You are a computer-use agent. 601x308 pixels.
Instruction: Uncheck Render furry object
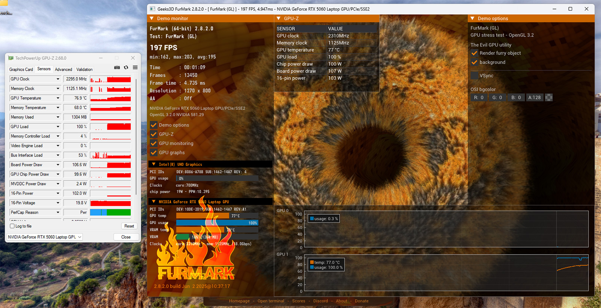click(474, 53)
